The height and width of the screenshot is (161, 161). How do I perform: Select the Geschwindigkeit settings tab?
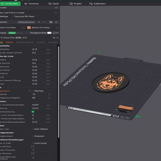tap(25, 42)
